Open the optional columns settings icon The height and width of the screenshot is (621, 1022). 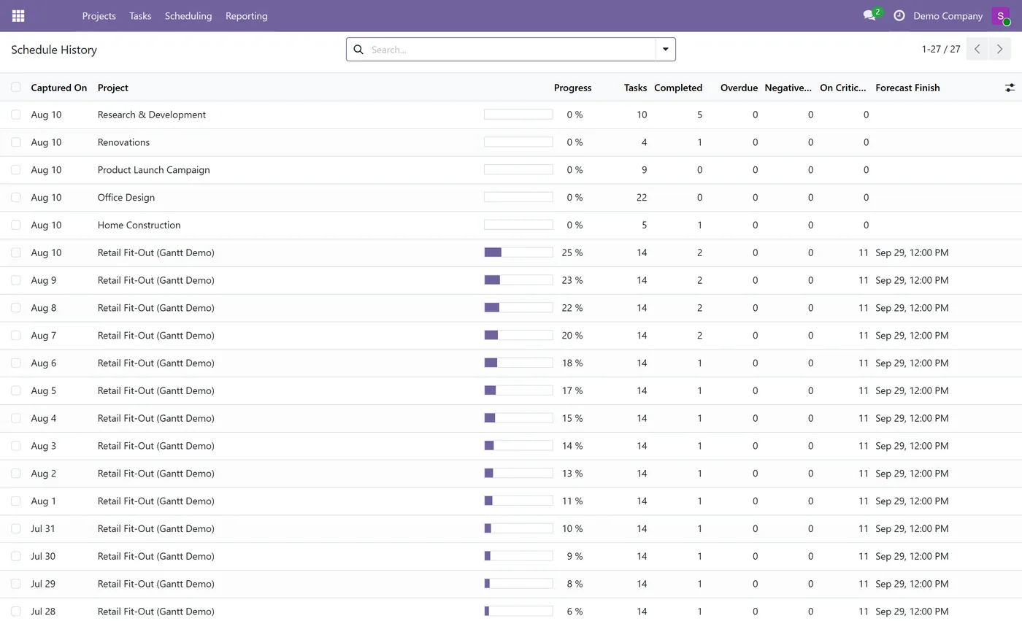(x=1010, y=88)
